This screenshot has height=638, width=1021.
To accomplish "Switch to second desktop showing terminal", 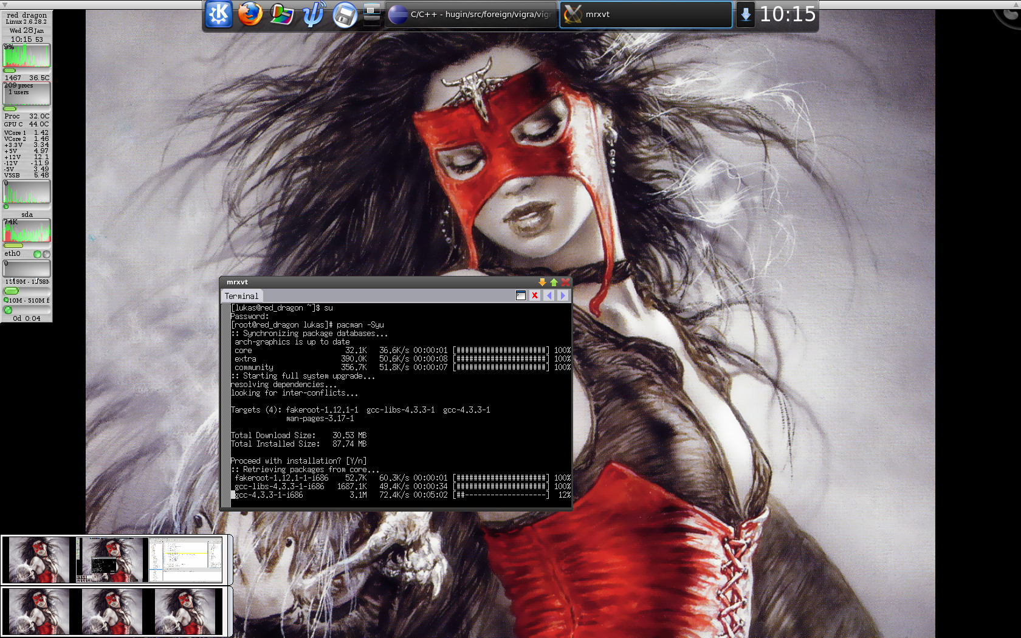I will pos(112,560).
